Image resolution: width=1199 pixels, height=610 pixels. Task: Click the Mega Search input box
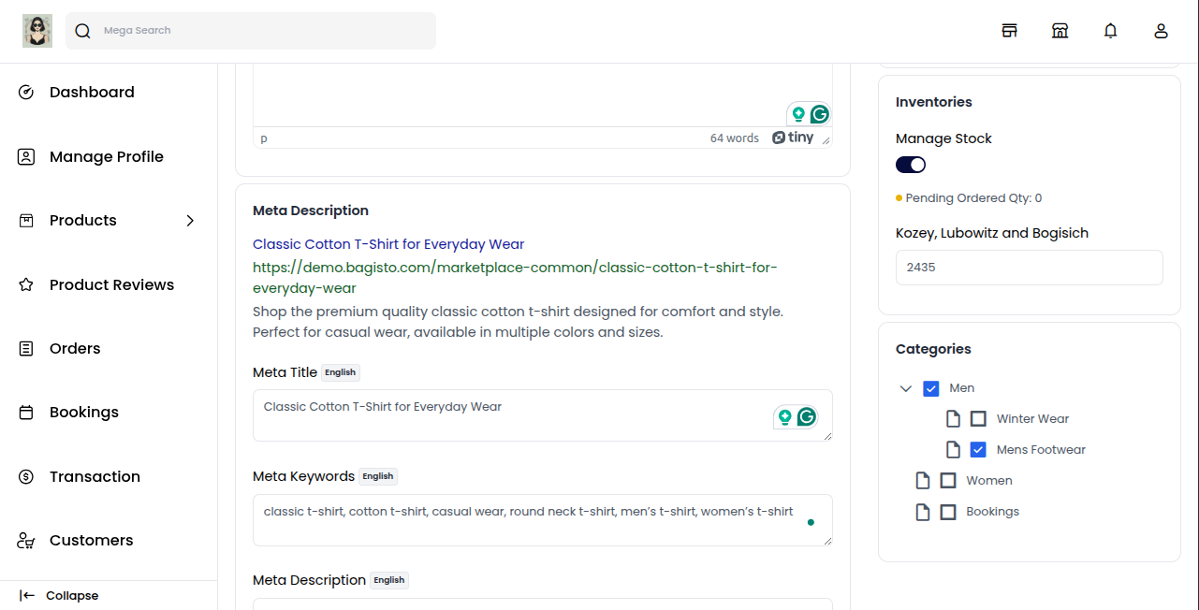(262, 31)
